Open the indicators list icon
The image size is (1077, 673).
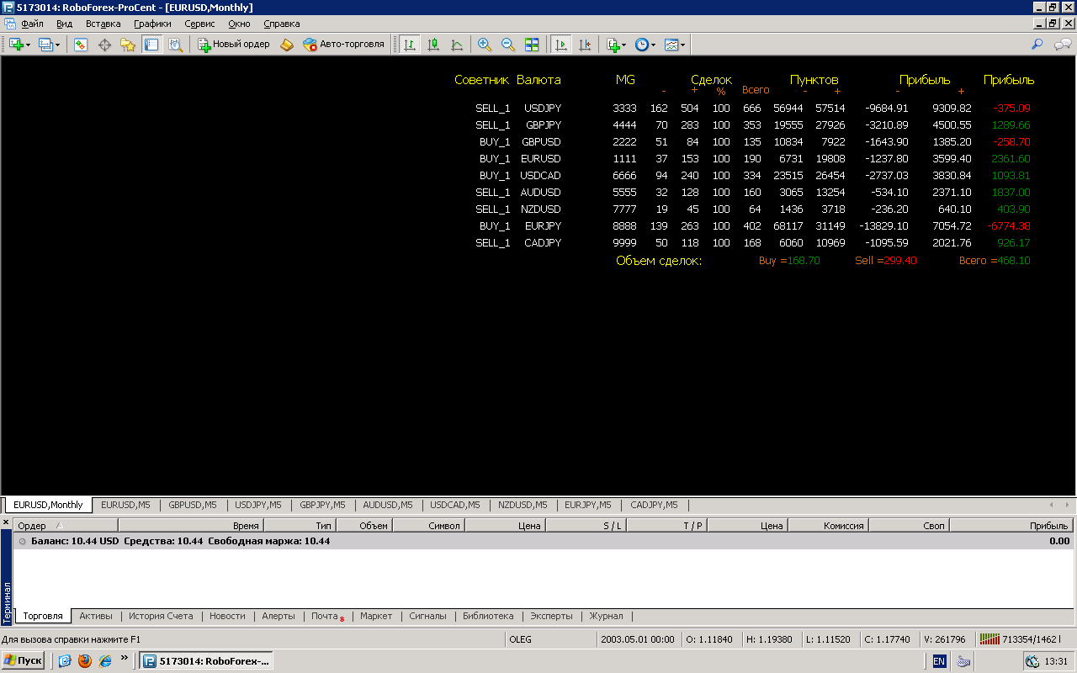pyautogui.click(x=612, y=45)
